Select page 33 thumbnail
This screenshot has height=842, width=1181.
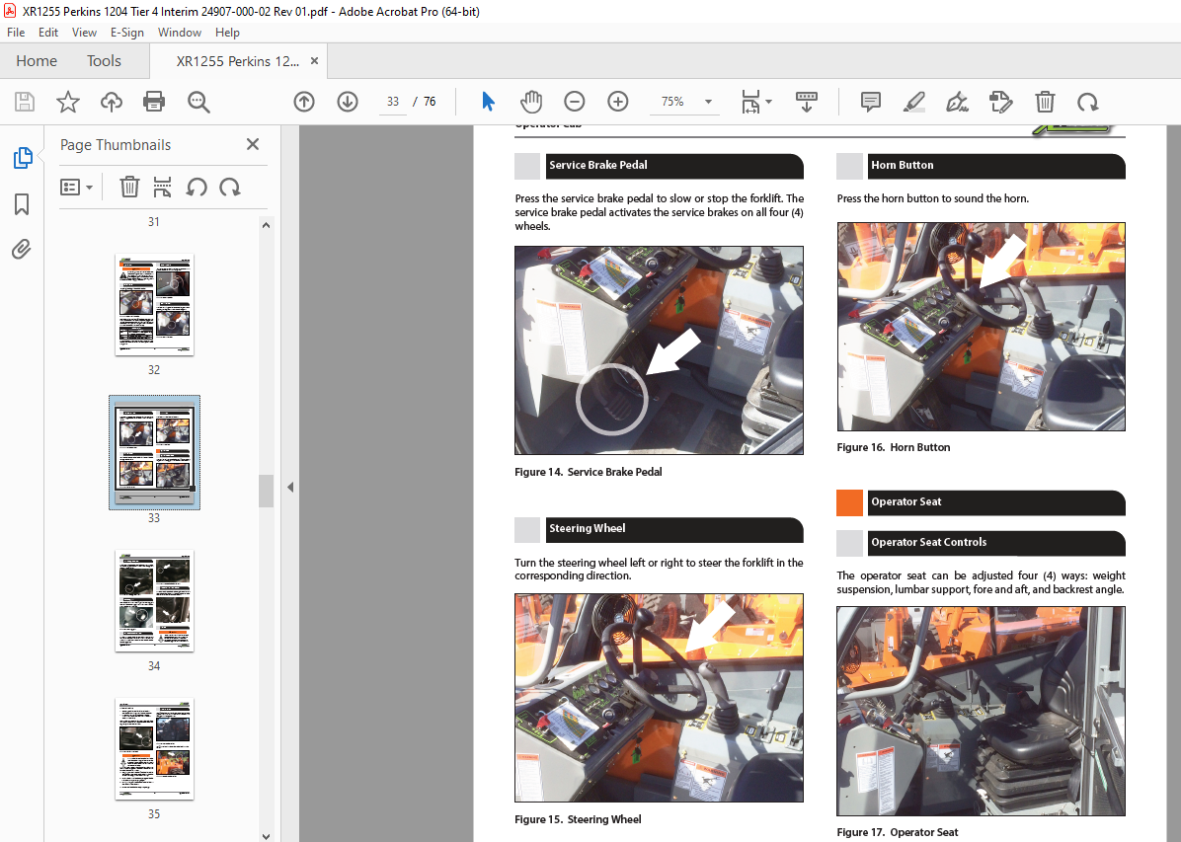point(154,452)
